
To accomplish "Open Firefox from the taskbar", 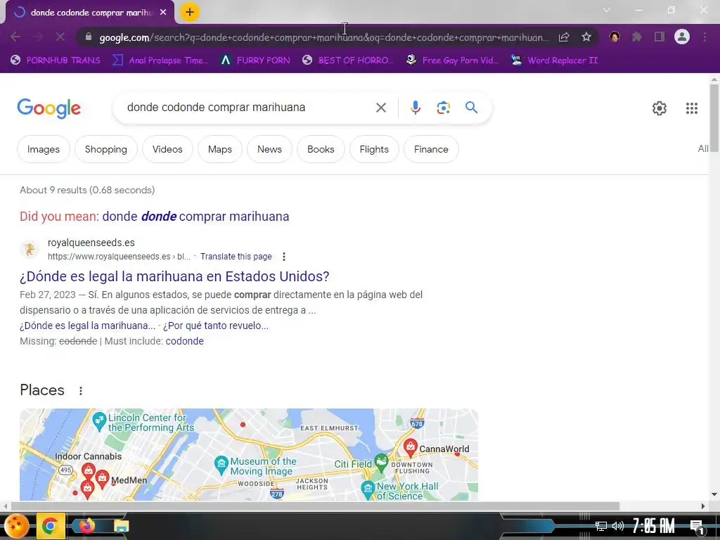I will pyautogui.click(x=86, y=525).
